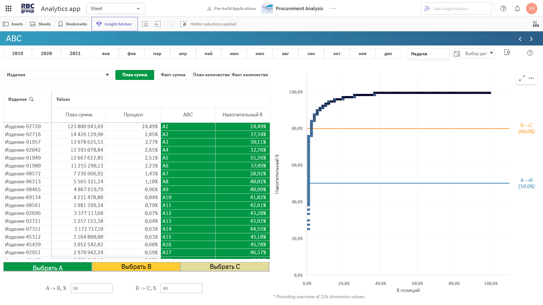The width and height of the screenshot is (543, 305).
Task: Click the A -> B, % input field
Action: coord(91,288)
